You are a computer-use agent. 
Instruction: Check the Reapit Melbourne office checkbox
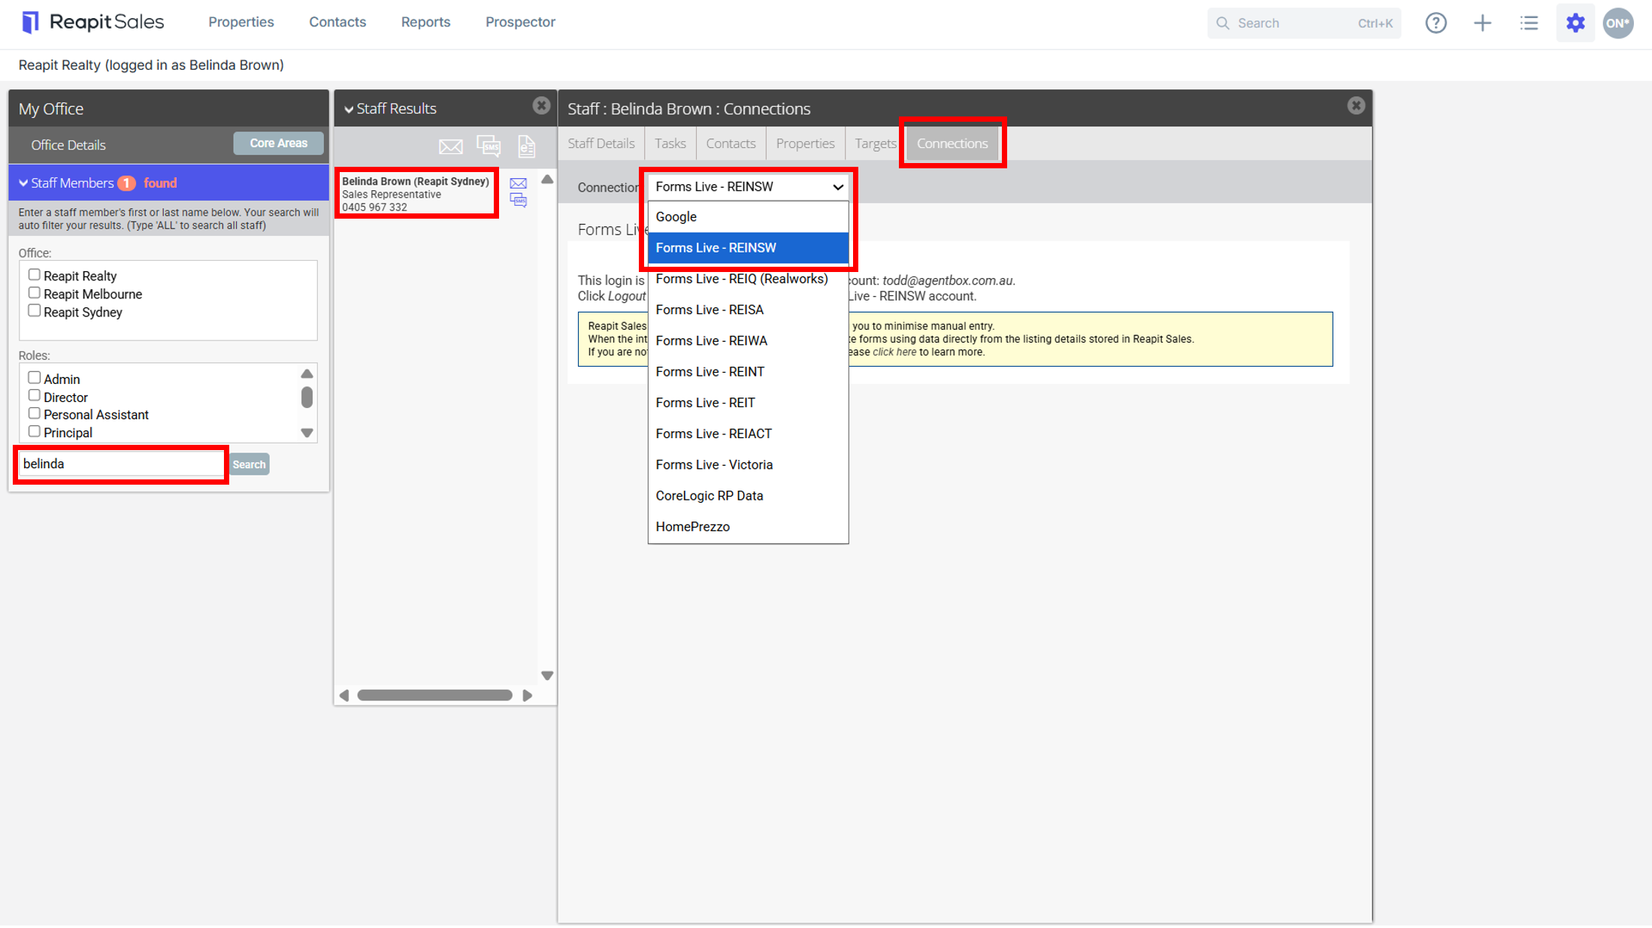point(34,293)
